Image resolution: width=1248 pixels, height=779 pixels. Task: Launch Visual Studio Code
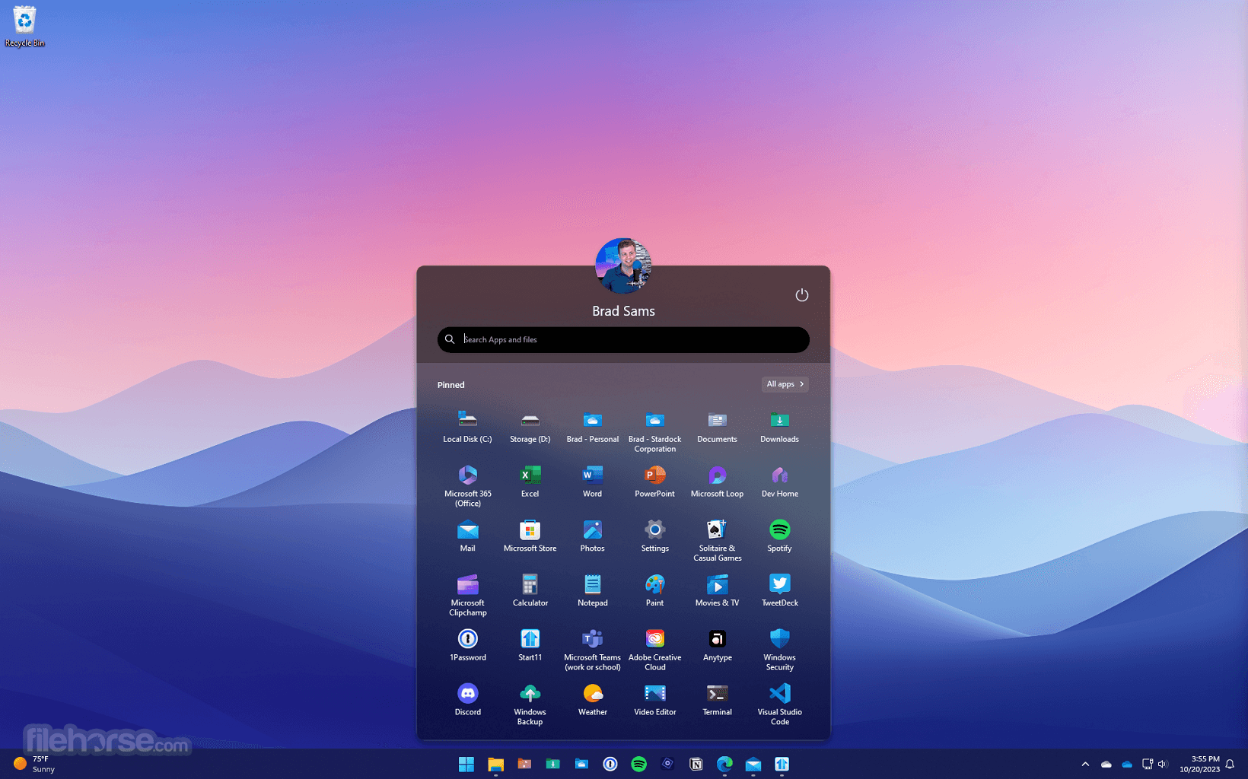(x=779, y=705)
